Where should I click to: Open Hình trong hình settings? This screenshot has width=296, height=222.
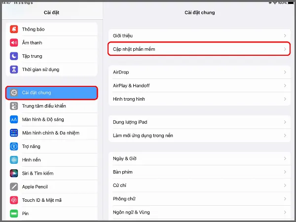[199, 99]
